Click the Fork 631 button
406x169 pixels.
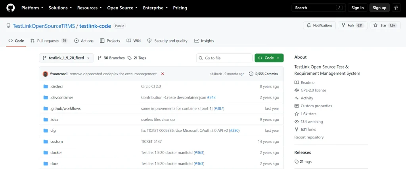352,25
